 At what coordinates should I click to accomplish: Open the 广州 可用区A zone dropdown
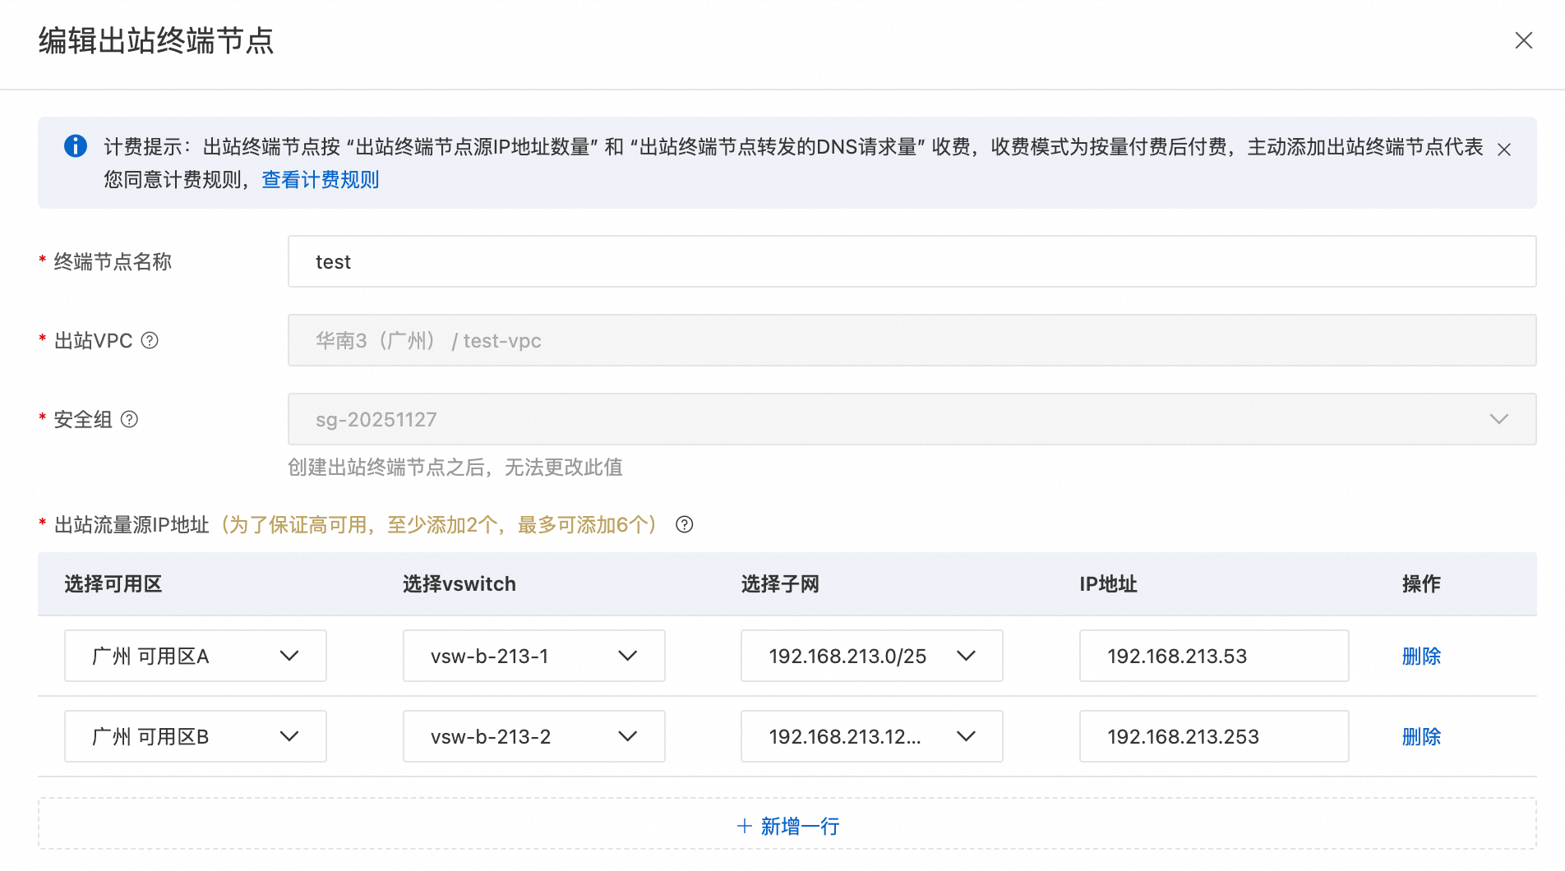(196, 656)
